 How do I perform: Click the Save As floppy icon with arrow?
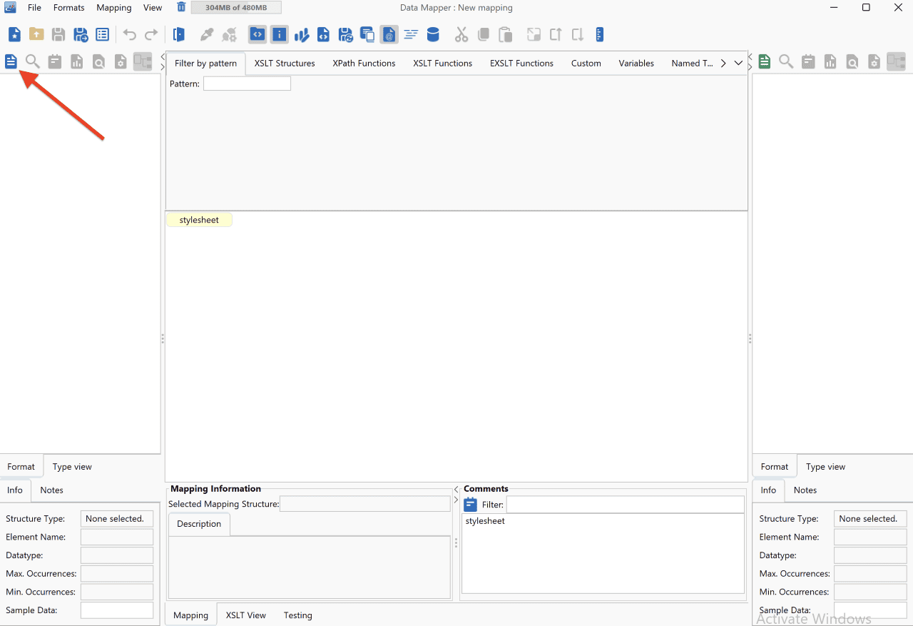tap(81, 34)
